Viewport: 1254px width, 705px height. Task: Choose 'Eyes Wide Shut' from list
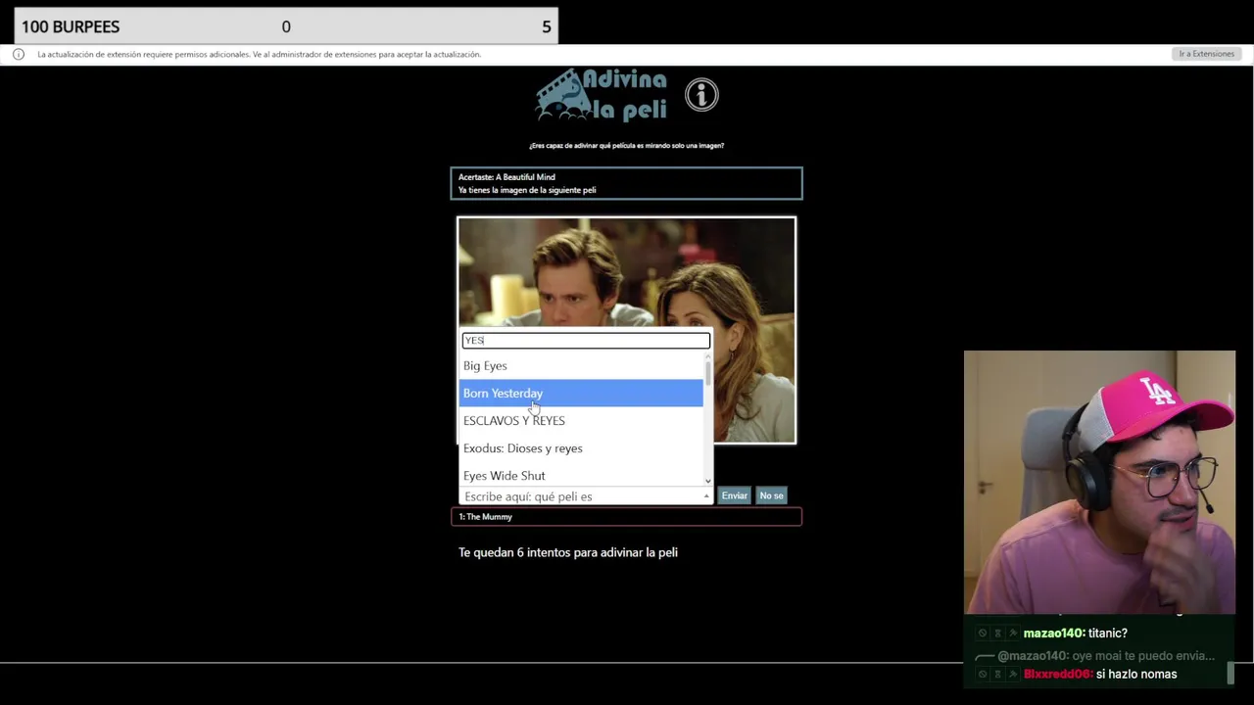point(581,475)
